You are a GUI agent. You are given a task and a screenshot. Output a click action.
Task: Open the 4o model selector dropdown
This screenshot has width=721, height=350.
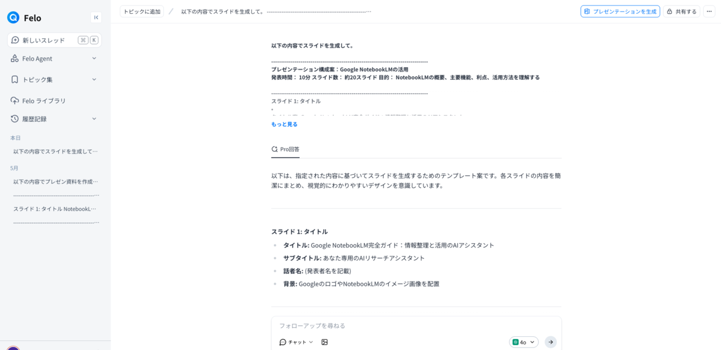(x=524, y=342)
